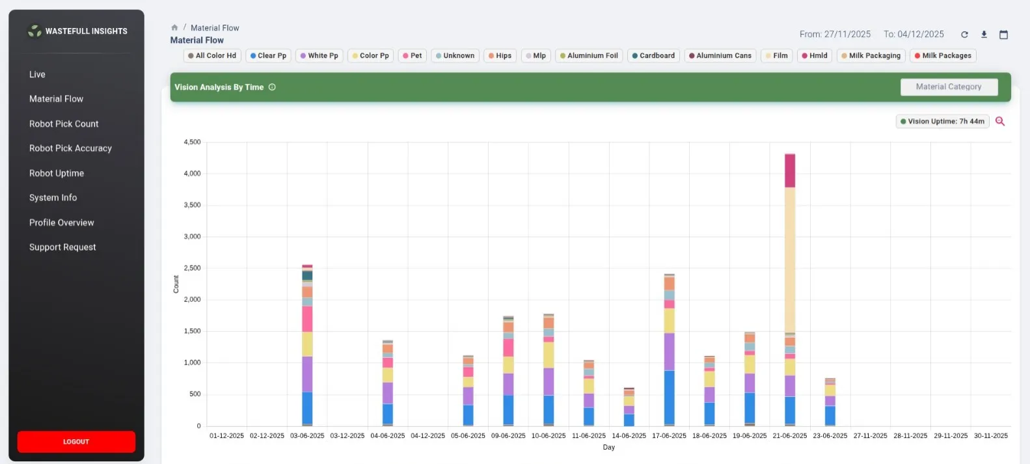The height and width of the screenshot is (464, 1030).
Task: Click the refresh data icon
Action: pyautogui.click(x=964, y=34)
